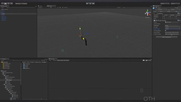The width and height of the screenshot is (181, 102).
Task: Toggle the Use Ray Move checkbox
Action: pos(166,31)
